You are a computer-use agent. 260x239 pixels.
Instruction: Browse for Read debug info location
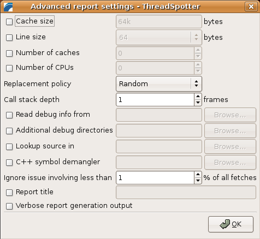click(230, 115)
